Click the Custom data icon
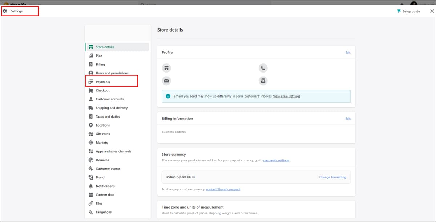Image resolution: width=436 pixels, height=222 pixels. tap(91, 195)
